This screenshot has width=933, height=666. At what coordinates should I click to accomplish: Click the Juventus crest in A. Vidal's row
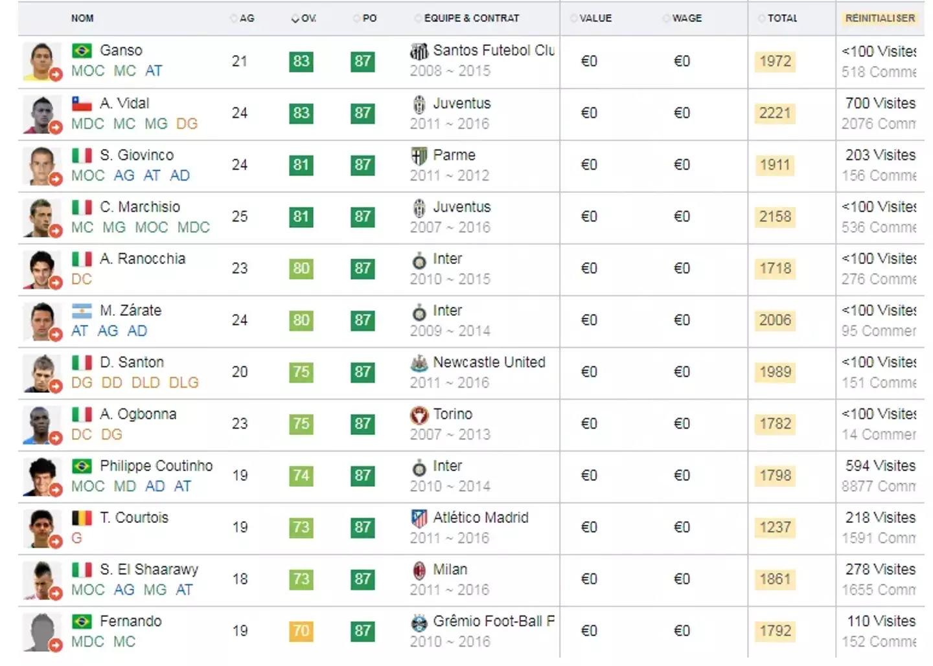click(419, 104)
